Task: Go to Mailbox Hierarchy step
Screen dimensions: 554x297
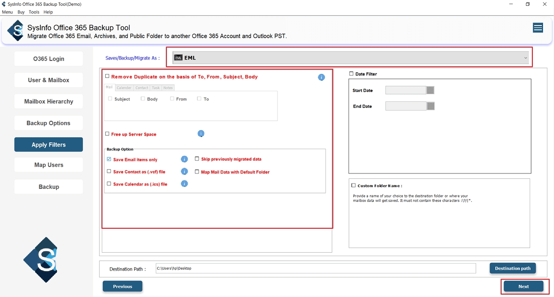Action: (x=49, y=101)
